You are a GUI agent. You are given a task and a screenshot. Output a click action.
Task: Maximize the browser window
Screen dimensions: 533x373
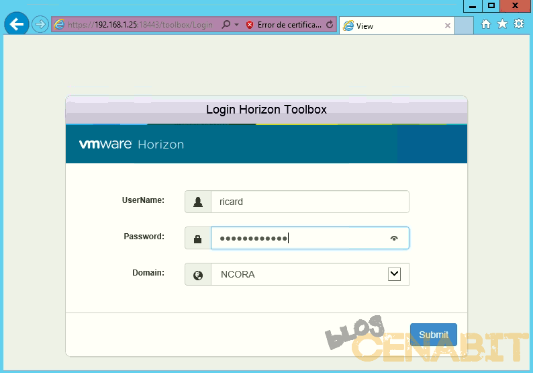tap(491, 6)
